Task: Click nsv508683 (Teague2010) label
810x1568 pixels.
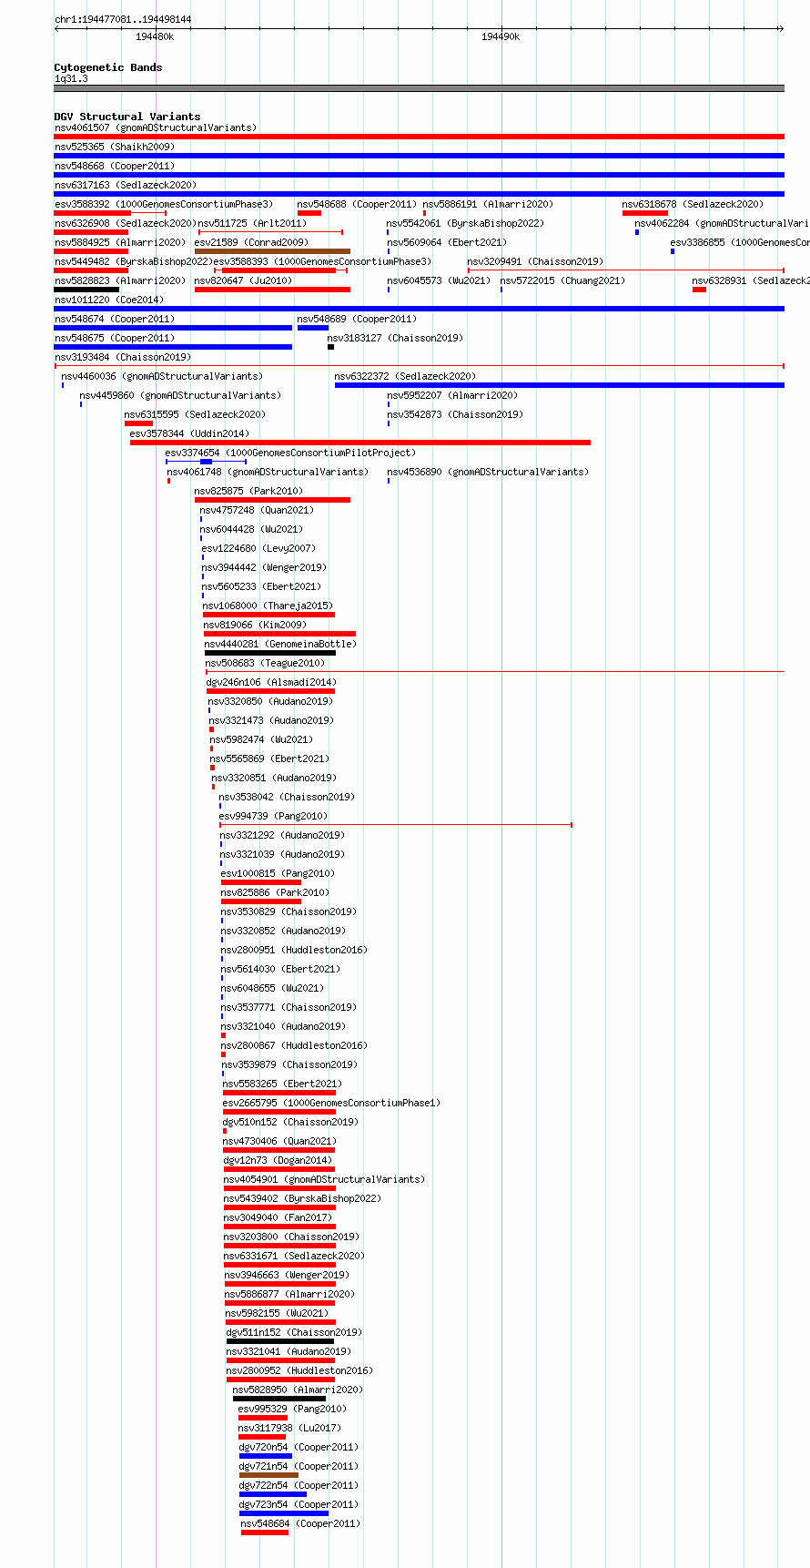Action: pyautogui.click(x=265, y=663)
